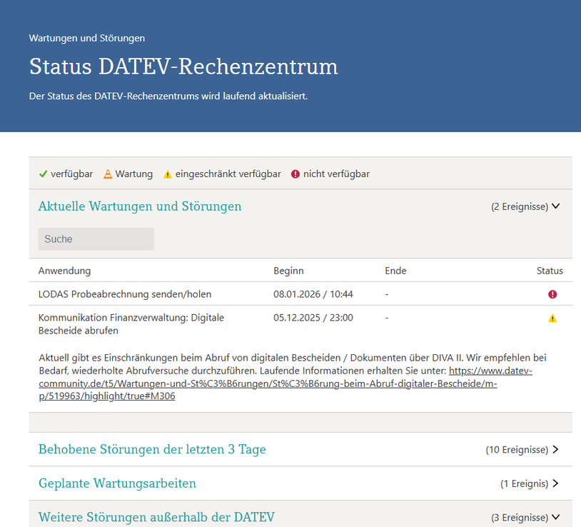Viewport: 581px width, 527px height.
Task: Open the Wartungen und Störungen breadcrumb
Action: 87,38
